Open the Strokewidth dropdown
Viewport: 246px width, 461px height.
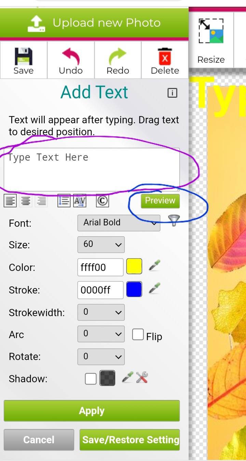coord(101,312)
